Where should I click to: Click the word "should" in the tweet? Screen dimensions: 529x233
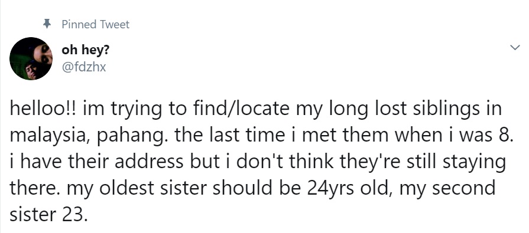point(242,188)
